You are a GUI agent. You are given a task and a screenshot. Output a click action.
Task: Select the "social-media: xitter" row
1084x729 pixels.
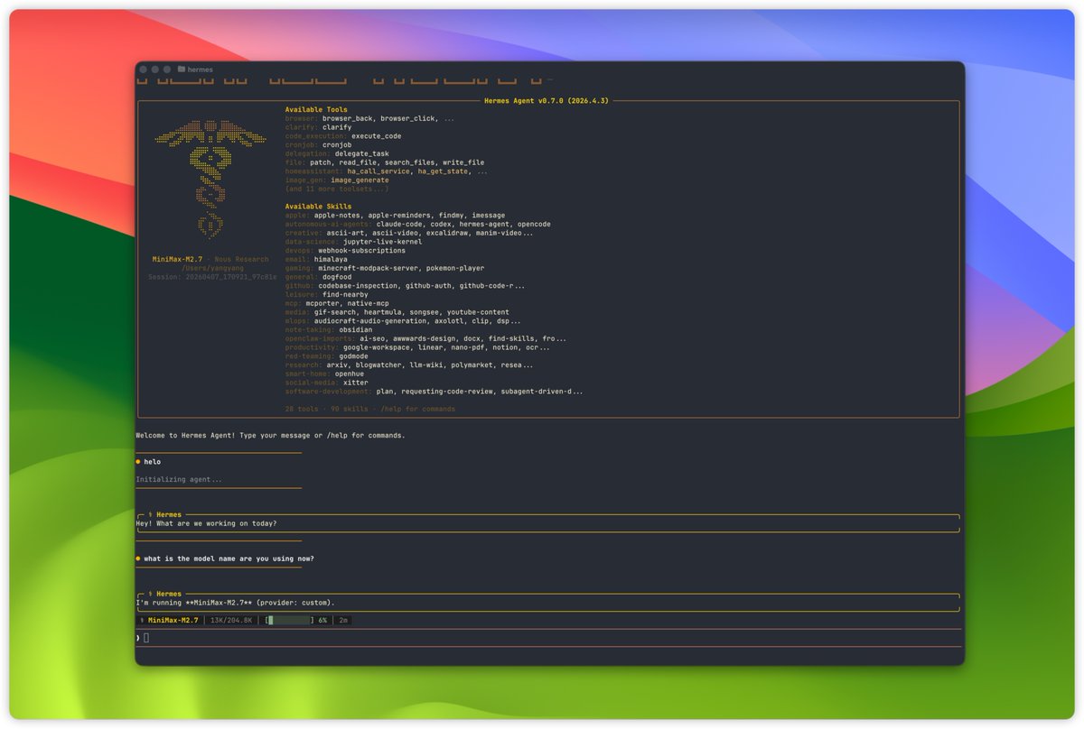(326, 383)
